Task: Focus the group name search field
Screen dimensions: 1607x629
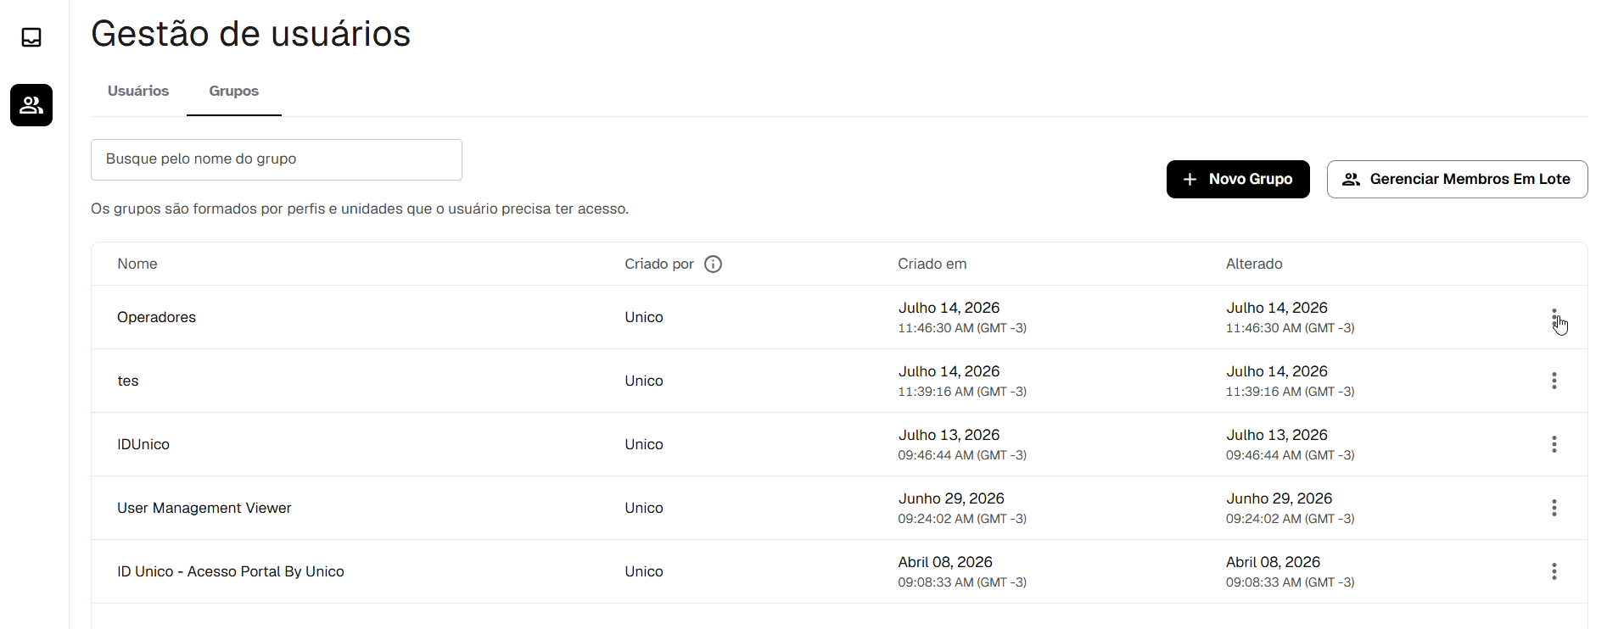Action: (x=277, y=159)
